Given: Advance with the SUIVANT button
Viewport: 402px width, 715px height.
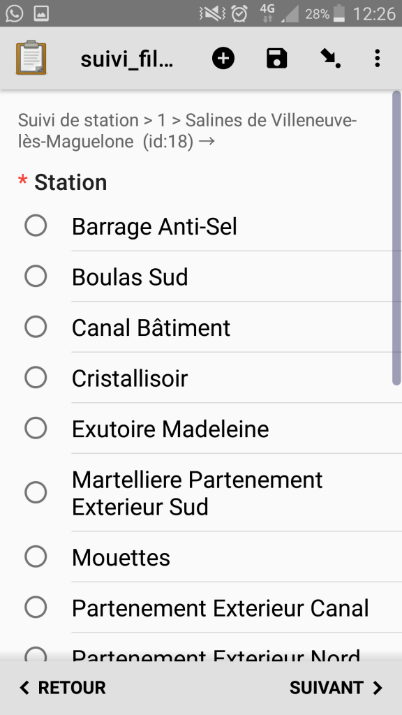Looking at the screenshot, I should click(x=336, y=688).
